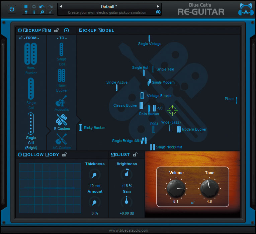Click the green crosshair model position marker
This screenshot has width=256, height=234.
pyautogui.click(x=172, y=110)
